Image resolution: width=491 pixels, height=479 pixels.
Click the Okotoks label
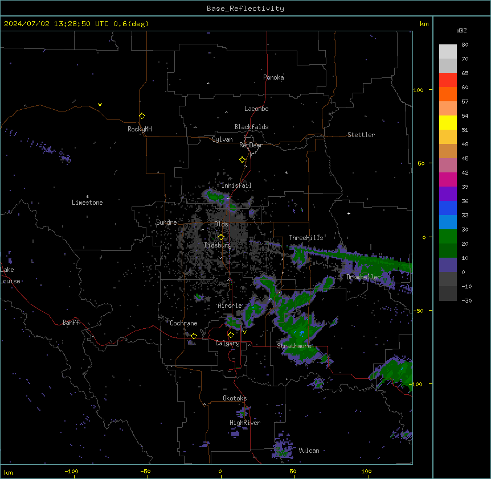pyautogui.click(x=235, y=398)
